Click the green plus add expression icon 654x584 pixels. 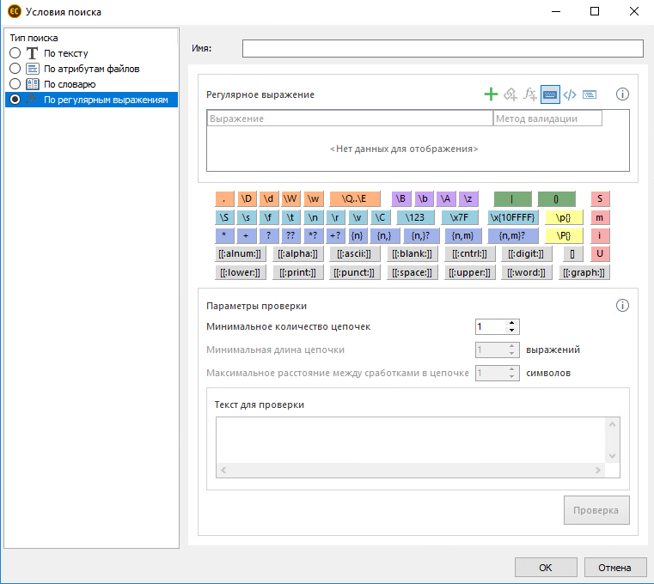[x=492, y=94]
